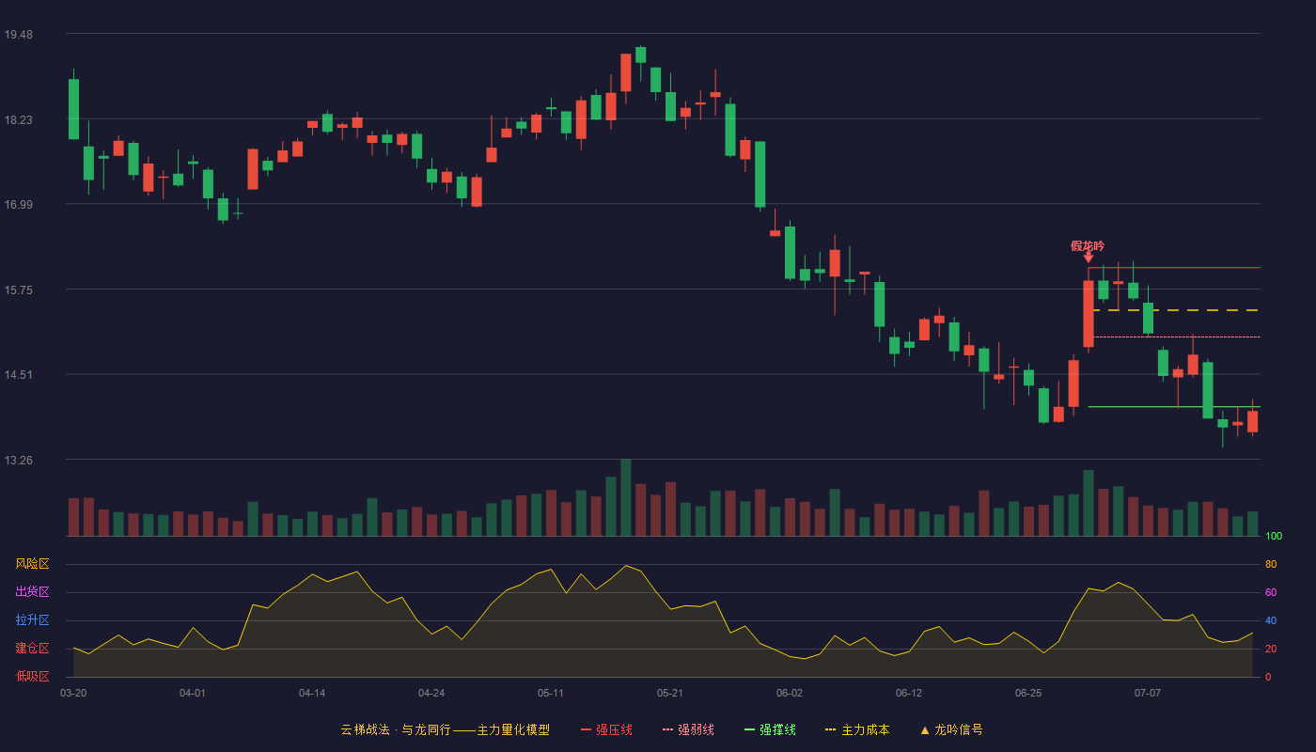Select the 出货区 zone label

32,592
